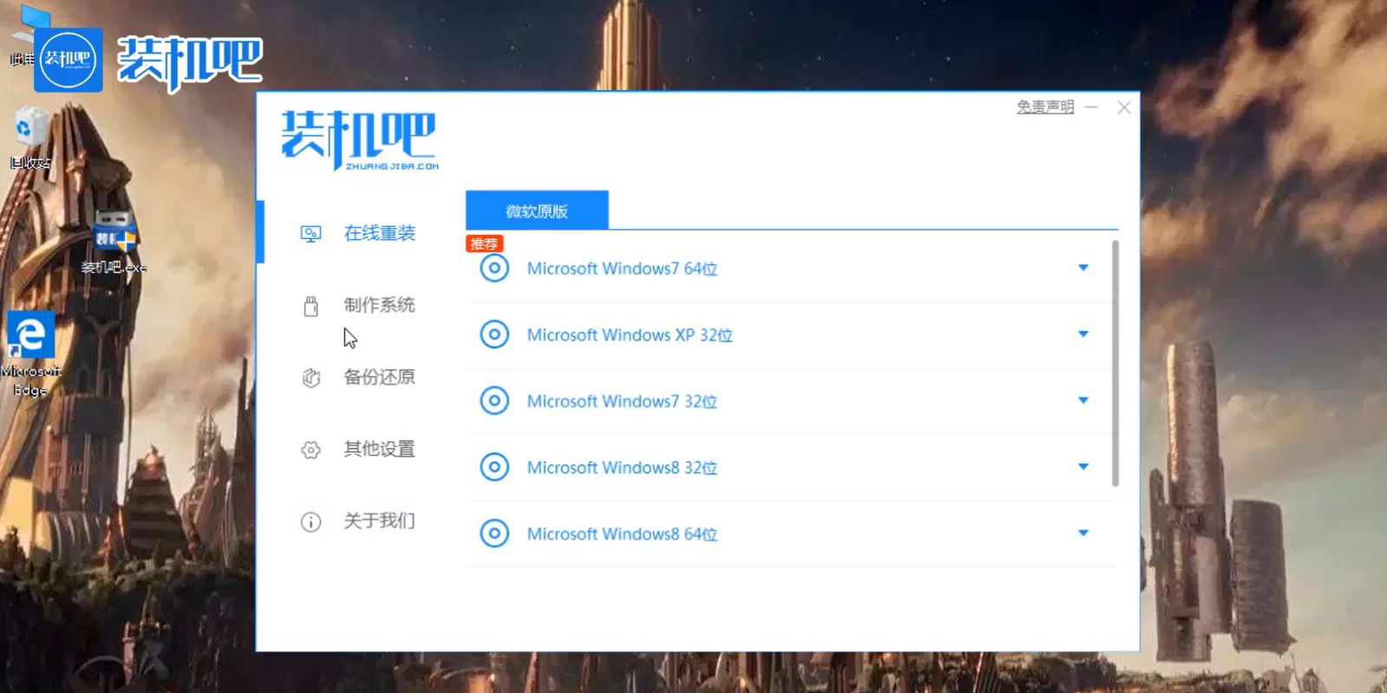Open the 关于我们 menu item
Viewport: 1387px width, 693px height.
tap(380, 521)
